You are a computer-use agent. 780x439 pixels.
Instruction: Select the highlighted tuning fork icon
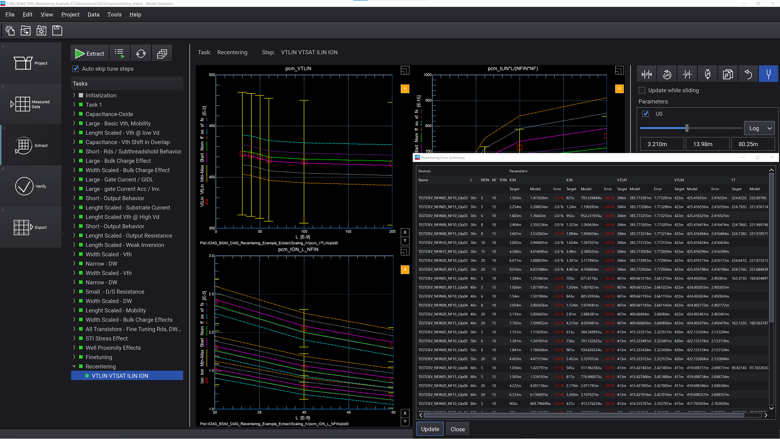point(768,74)
